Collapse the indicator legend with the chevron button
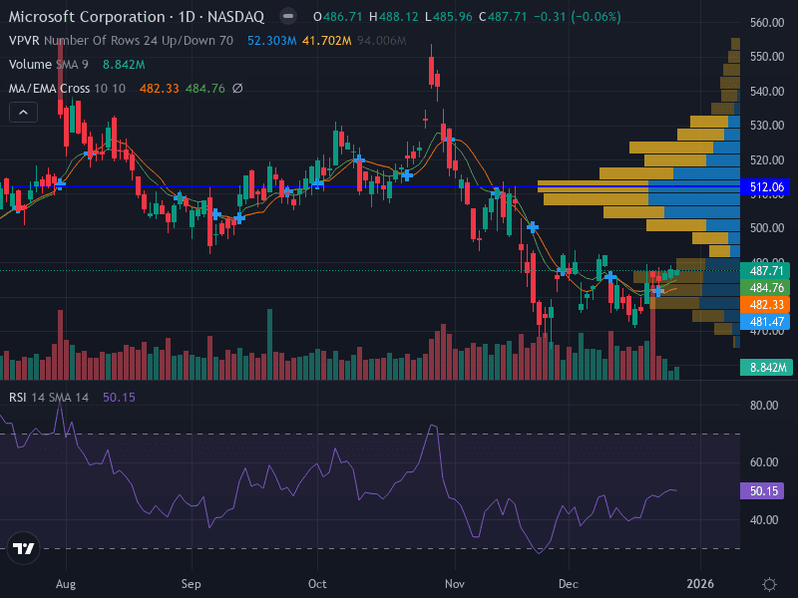 point(23,113)
